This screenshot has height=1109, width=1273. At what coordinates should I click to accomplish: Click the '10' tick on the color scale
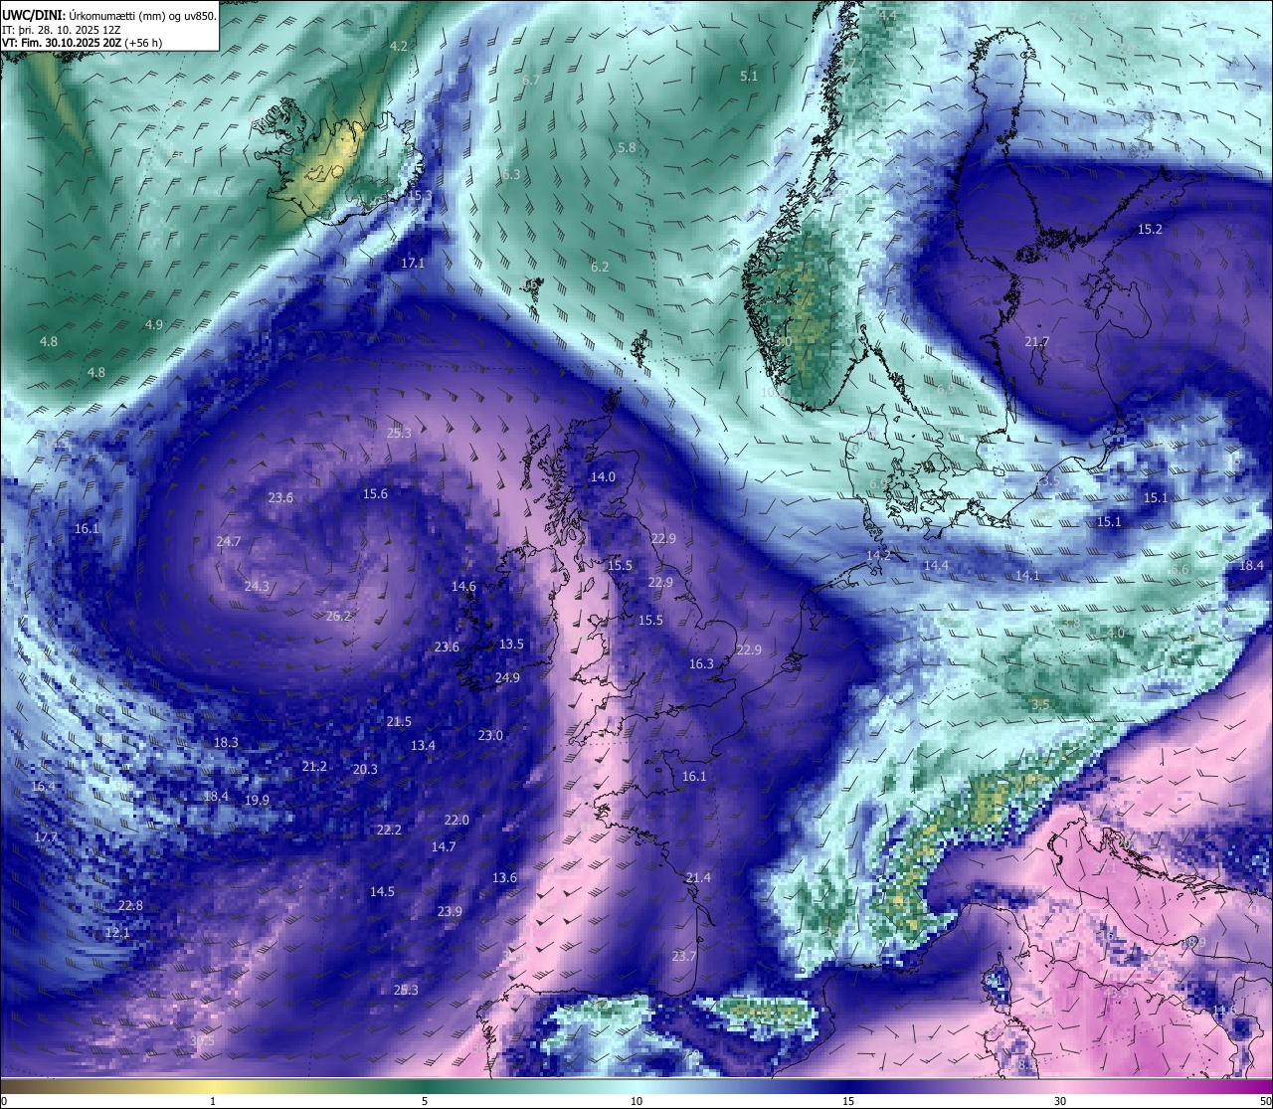[636, 1101]
